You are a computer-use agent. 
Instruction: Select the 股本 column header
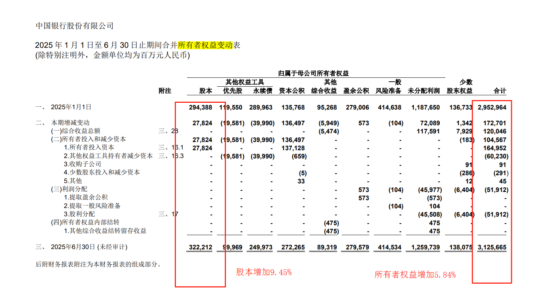tap(206, 91)
